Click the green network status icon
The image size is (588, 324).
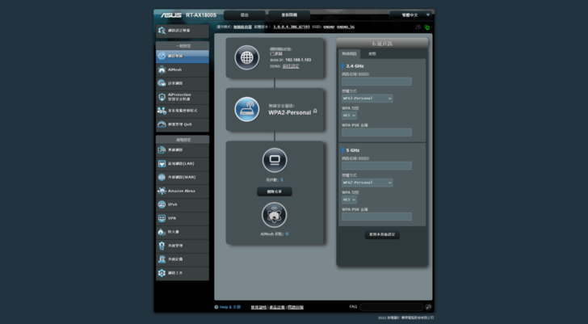point(426,27)
